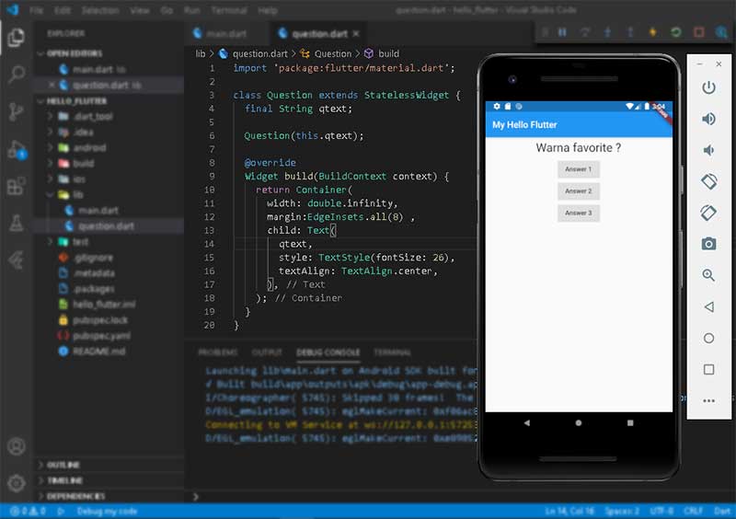Viewport: 736px width, 519px height.
Task: Open the Manage settings gear icon
Action: (x=16, y=482)
